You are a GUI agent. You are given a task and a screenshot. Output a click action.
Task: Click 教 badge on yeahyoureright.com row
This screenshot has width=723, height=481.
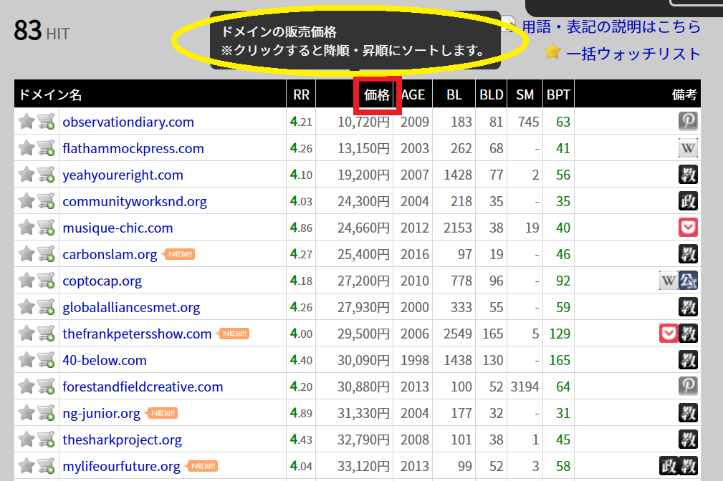point(688,175)
